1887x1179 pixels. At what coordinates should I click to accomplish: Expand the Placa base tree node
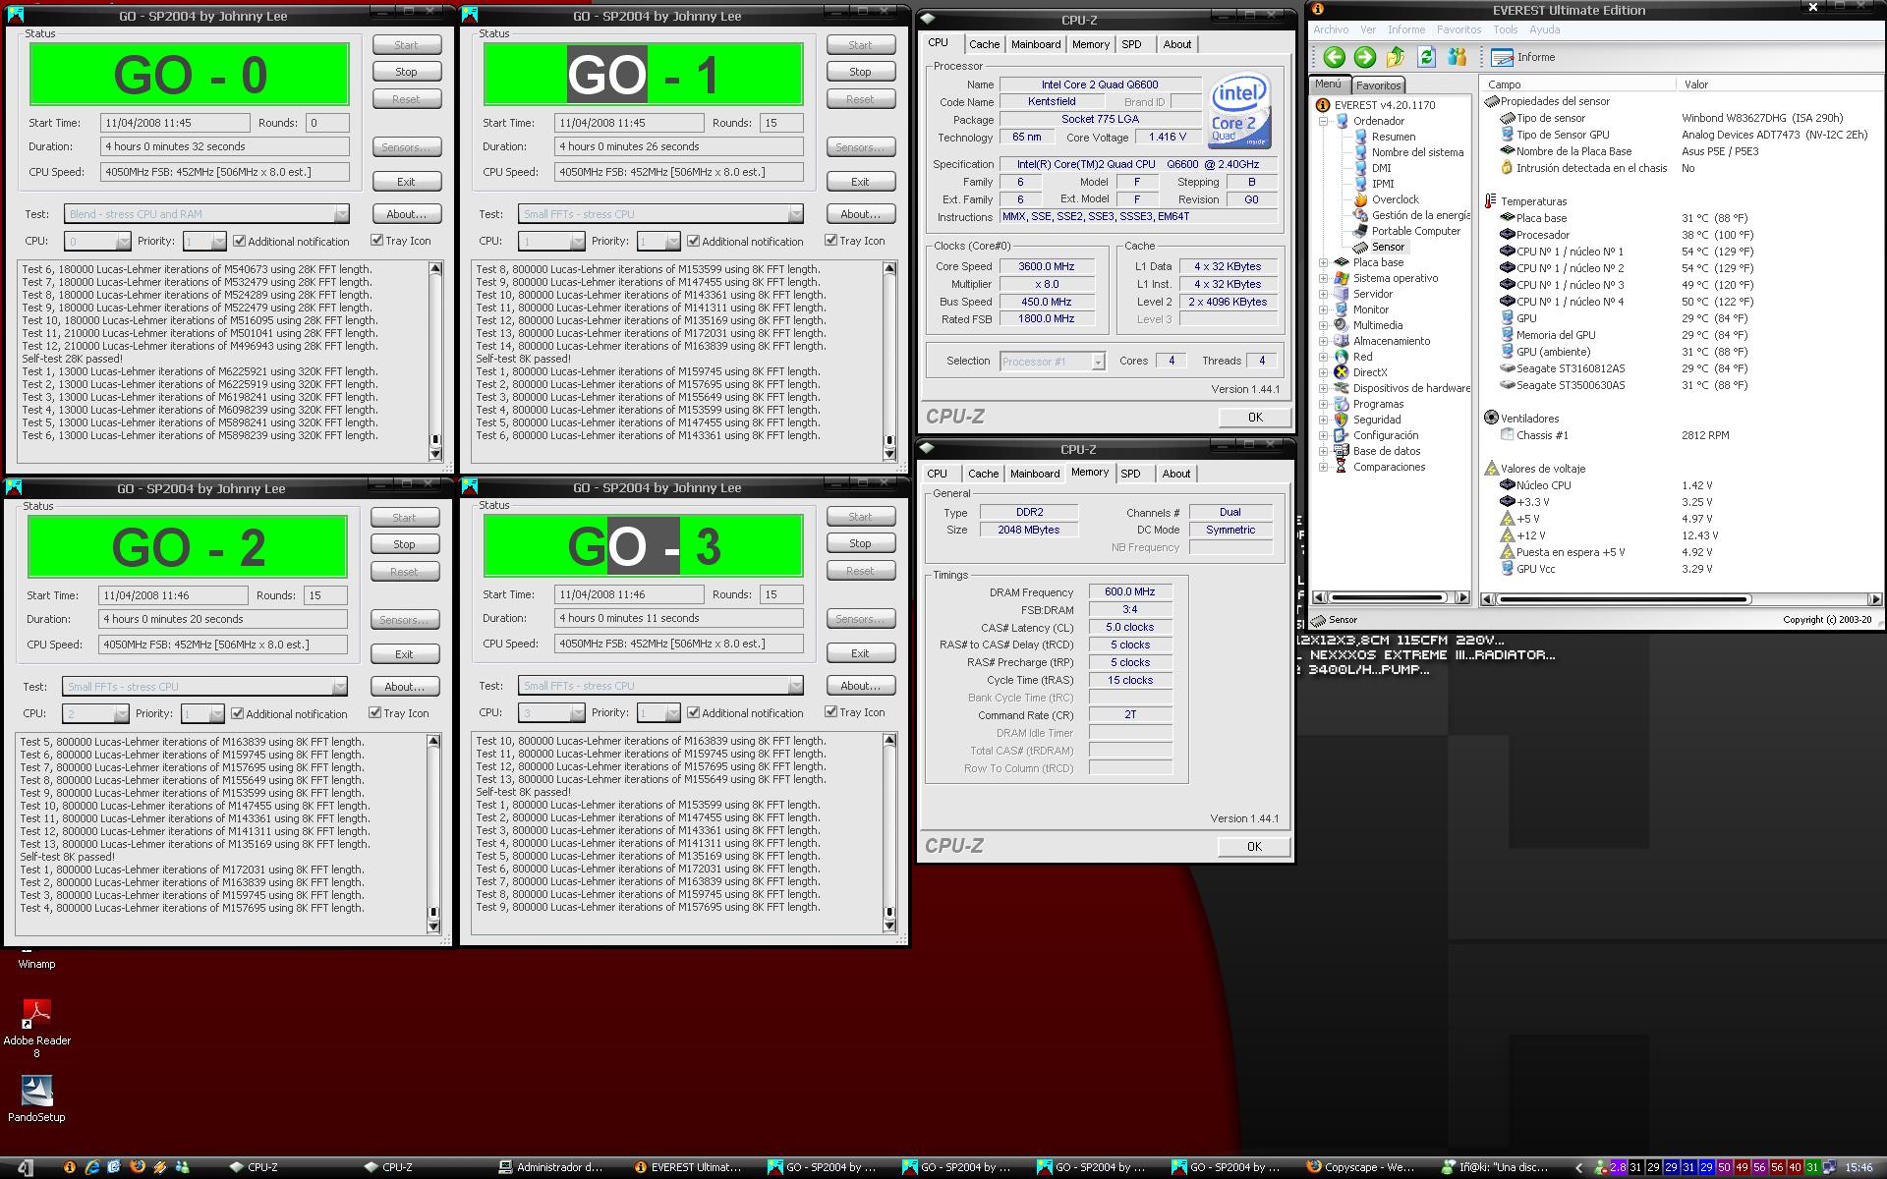coord(1324,262)
